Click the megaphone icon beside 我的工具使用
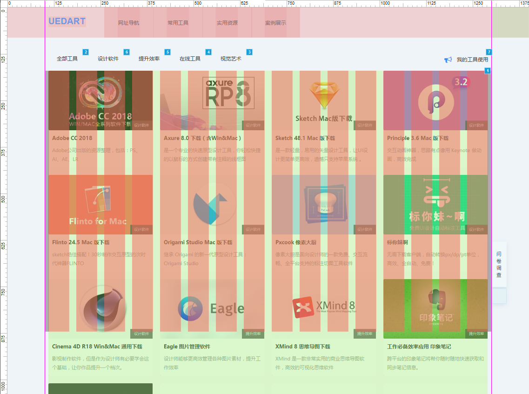529x394 pixels. pos(448,60)
